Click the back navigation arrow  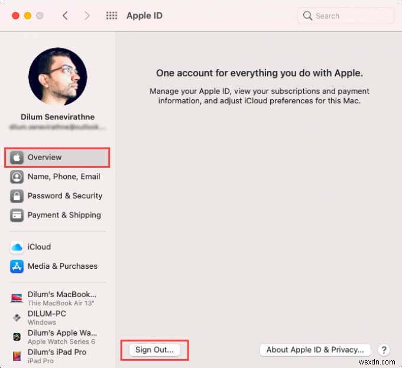[66, 15]
